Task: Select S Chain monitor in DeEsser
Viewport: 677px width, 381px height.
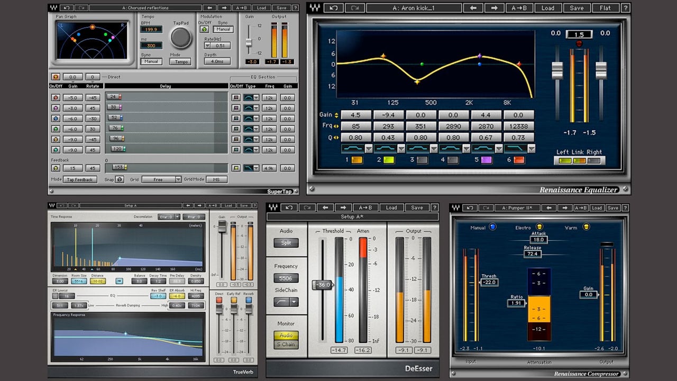Action: (x=286, y=344)
